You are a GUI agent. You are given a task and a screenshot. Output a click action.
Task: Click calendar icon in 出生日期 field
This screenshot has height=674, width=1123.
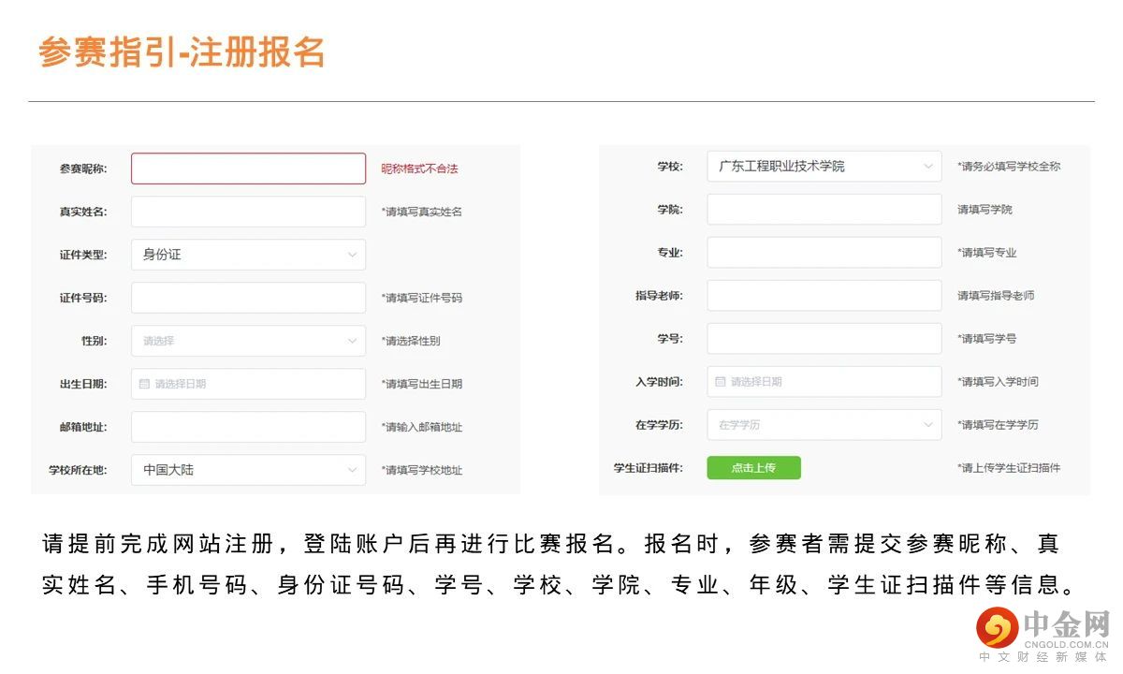coord(144,384)
